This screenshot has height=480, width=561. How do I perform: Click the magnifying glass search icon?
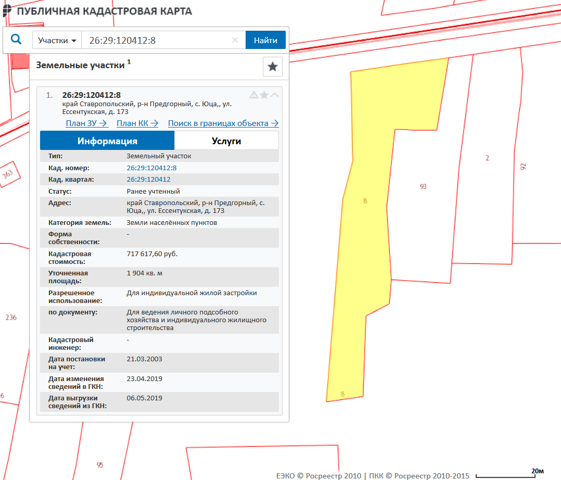[16, 40]
